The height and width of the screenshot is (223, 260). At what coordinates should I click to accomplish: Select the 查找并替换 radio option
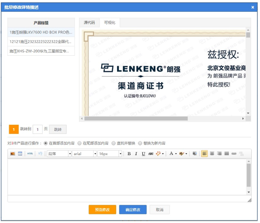coord(114,143)
